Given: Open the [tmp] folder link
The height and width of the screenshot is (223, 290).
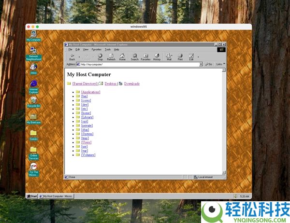Looking at the screenshot, I should coord(85,138).
